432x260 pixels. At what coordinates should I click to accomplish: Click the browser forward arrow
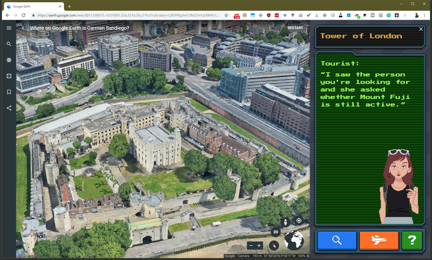(16, 16)
